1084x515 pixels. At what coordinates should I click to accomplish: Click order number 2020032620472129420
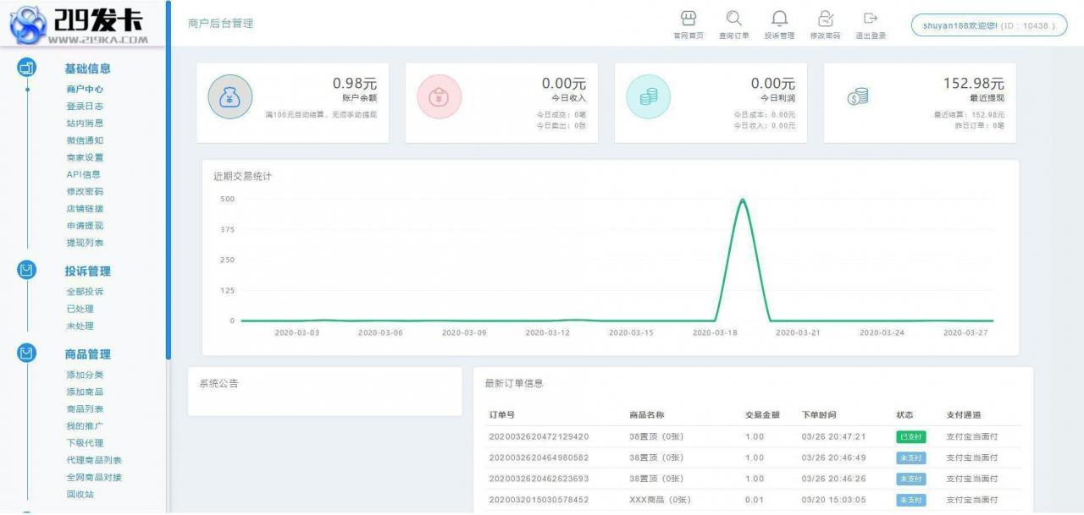pyautogui.click(x=539, y=437)
